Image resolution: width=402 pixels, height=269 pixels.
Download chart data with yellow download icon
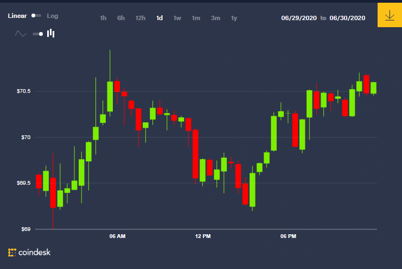pos(390,15)
